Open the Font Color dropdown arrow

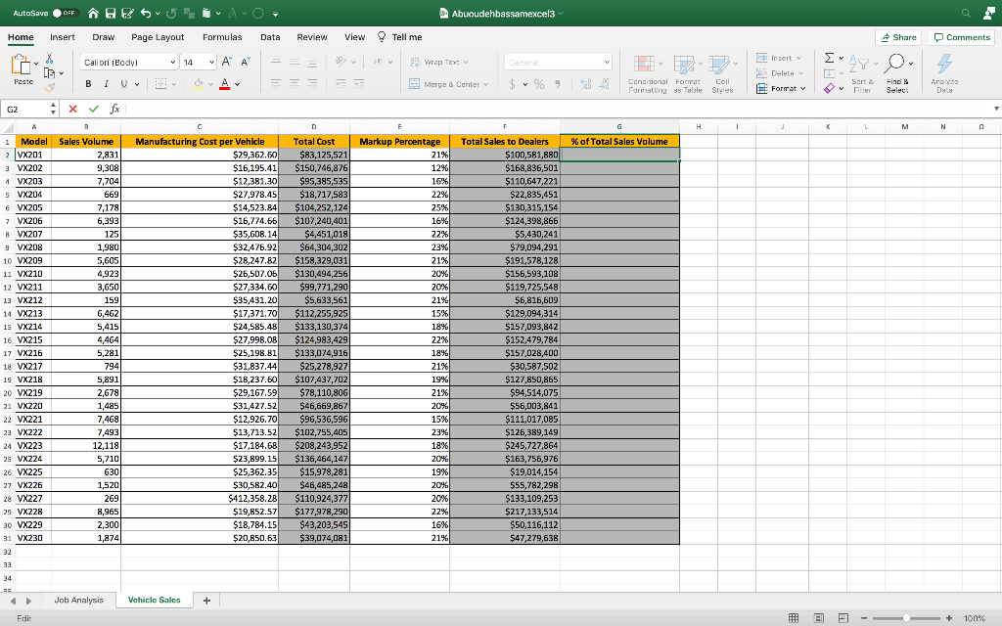tap(237, 84)
